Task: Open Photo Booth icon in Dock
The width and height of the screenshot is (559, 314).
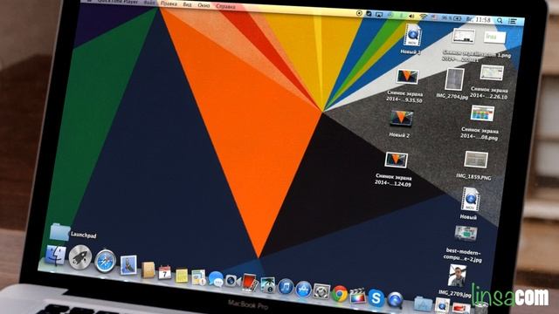Action: [x=250, y=283]
